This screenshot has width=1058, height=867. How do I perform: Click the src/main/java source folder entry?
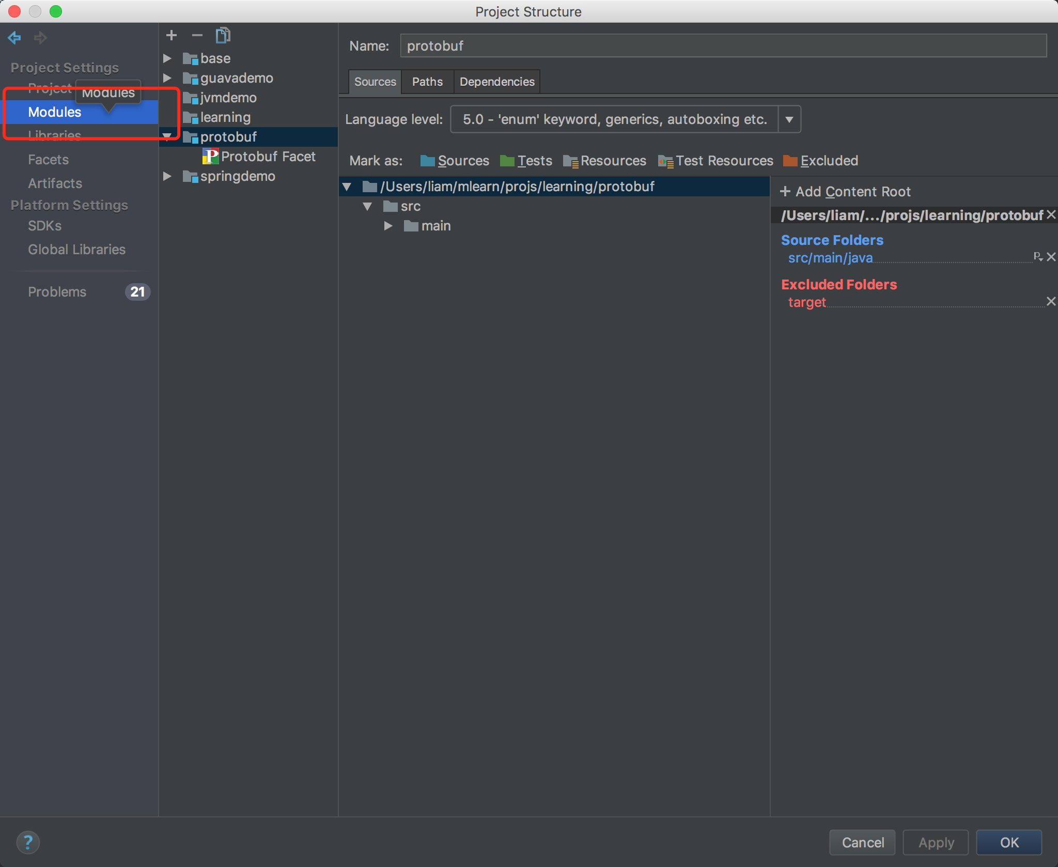830,258
